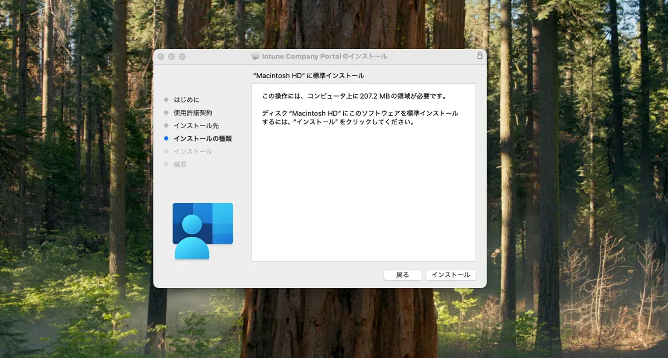
Task: Click the gray bullet beside インストール先
Action: [x=166, y=125]
